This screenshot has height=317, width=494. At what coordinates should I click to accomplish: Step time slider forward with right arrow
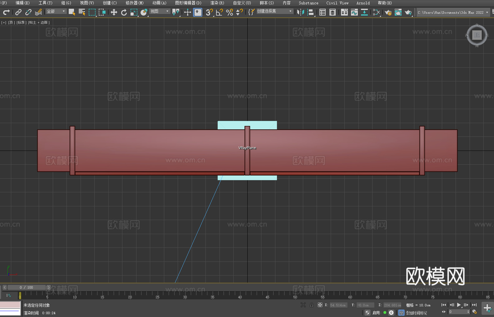pyautogui.click(x=48, y=287)
